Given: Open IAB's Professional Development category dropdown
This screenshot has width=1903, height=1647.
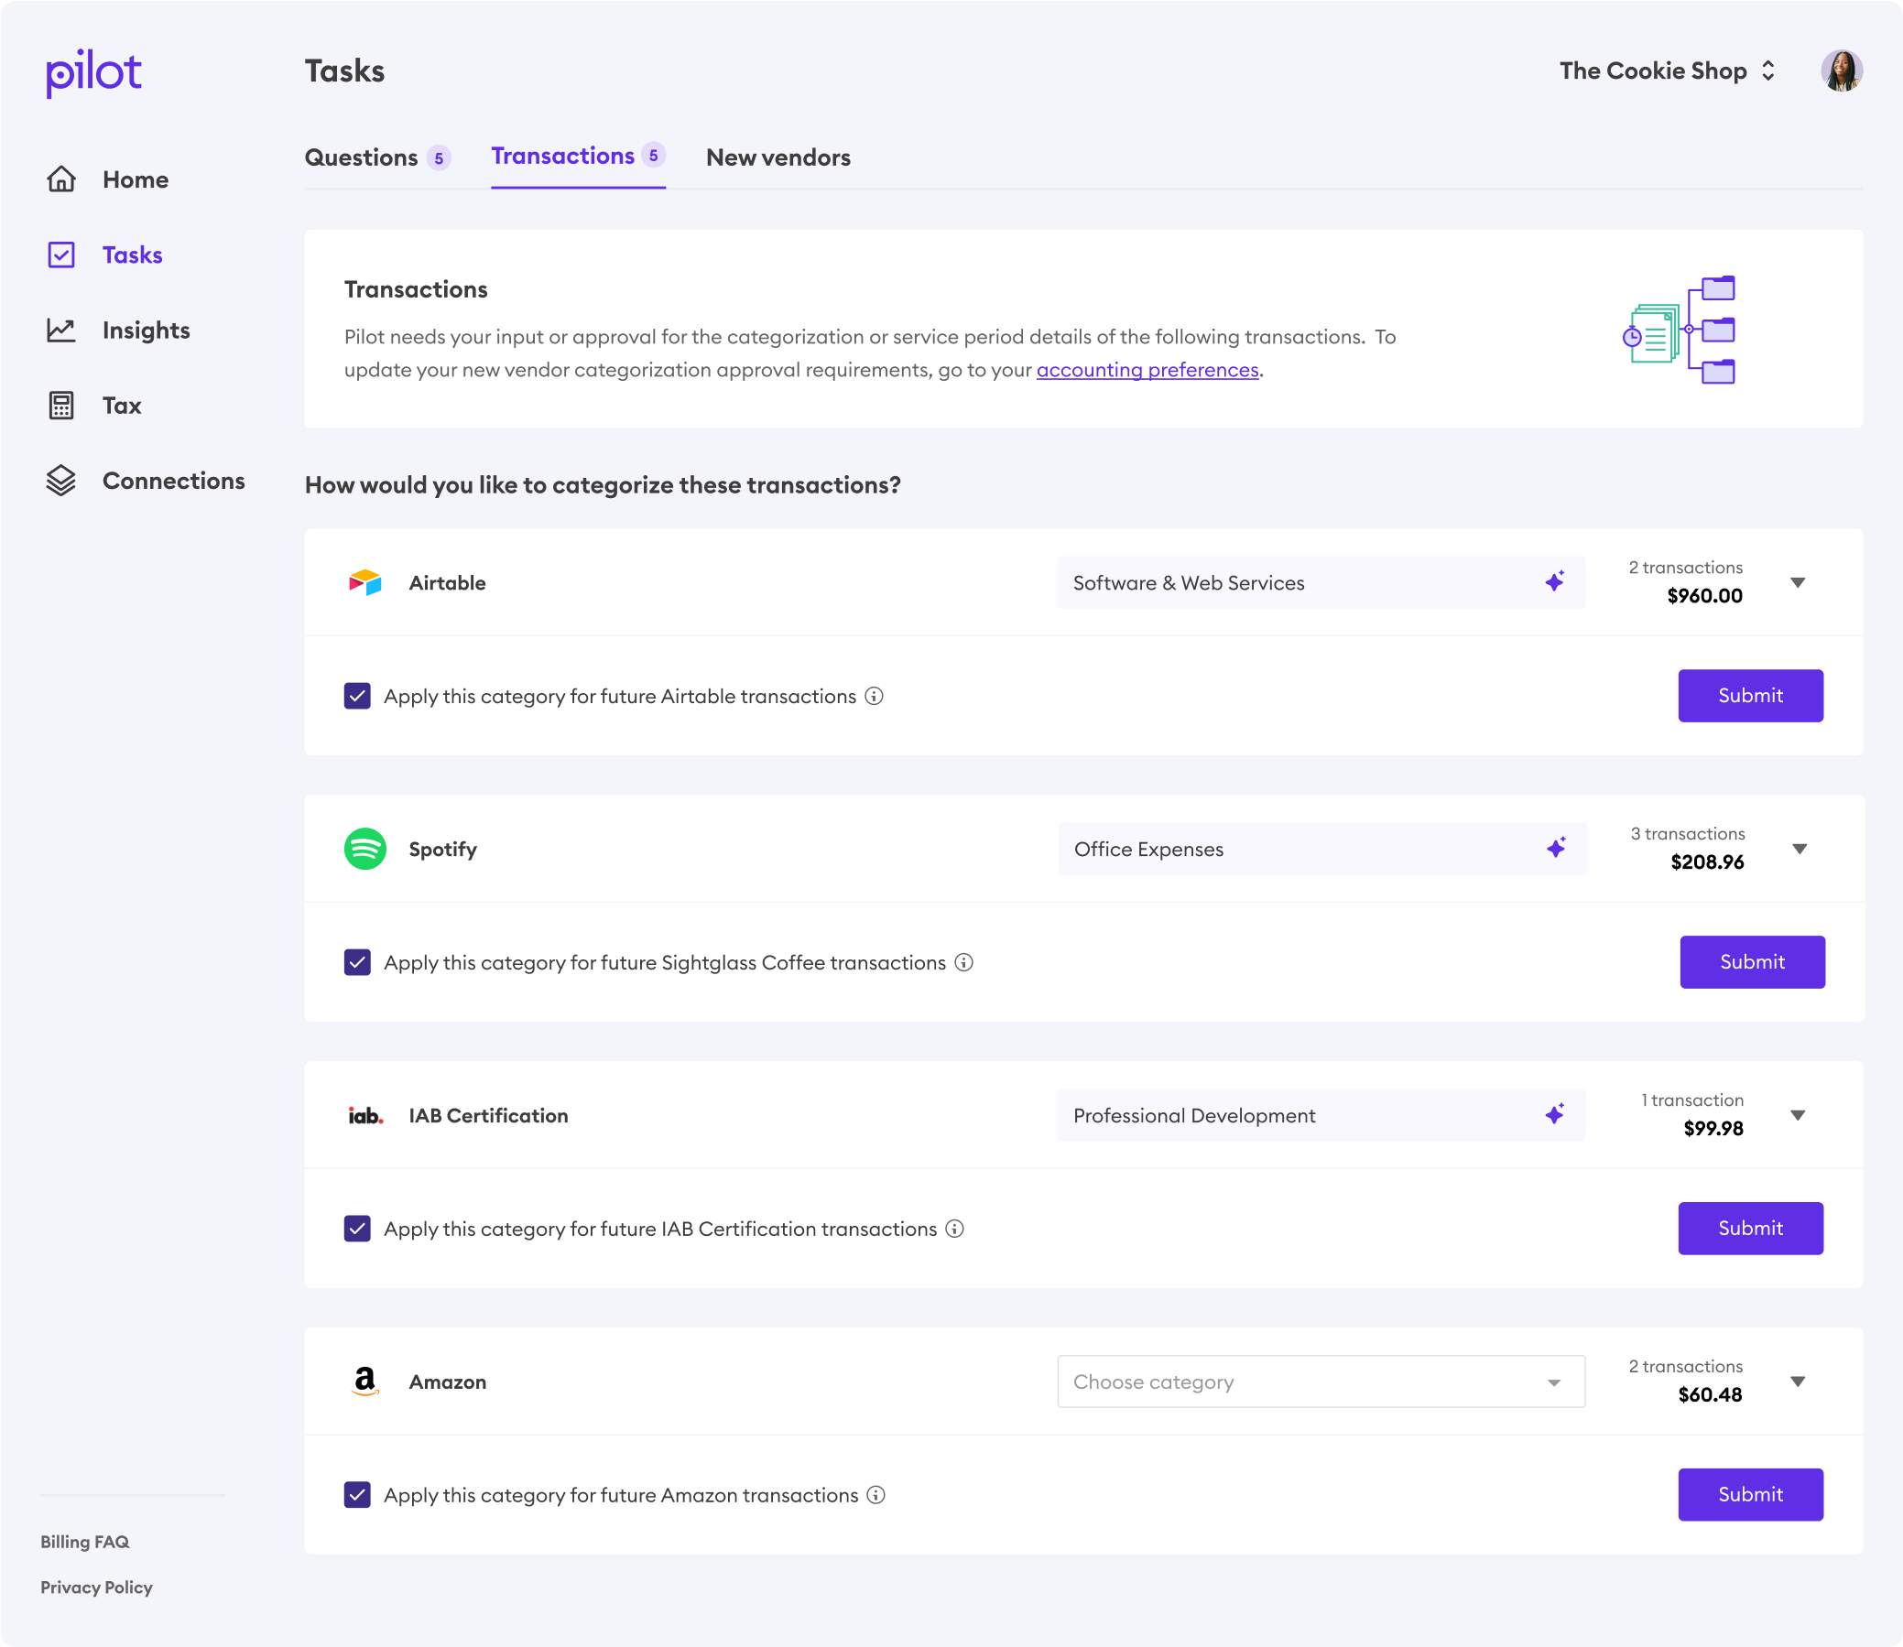Looking at the screenshot, I should click(x=1321, y=1116).
